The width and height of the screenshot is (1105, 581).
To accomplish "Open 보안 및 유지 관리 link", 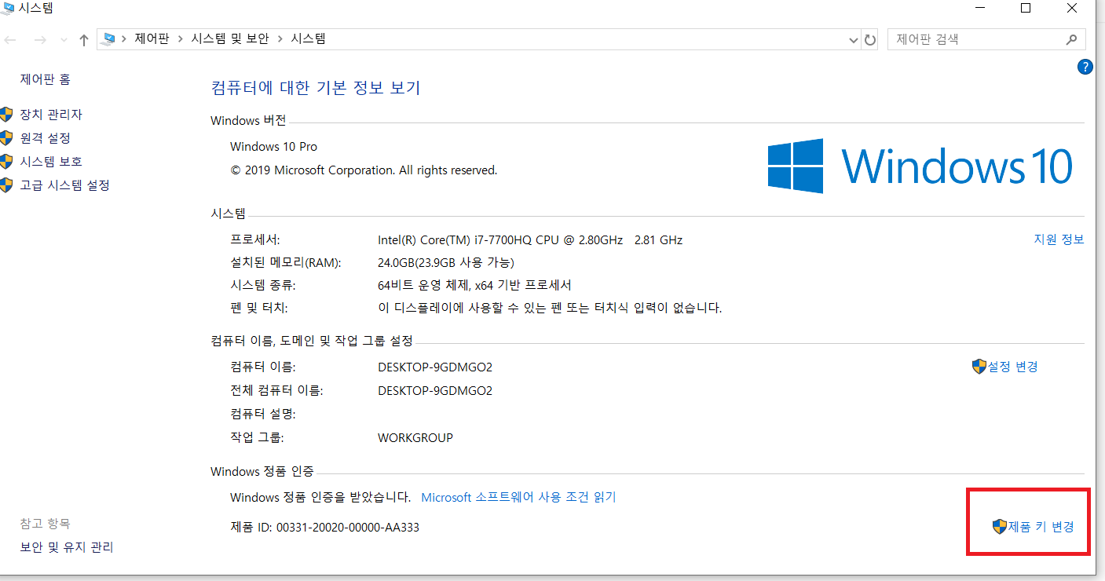I will (67, 547).
